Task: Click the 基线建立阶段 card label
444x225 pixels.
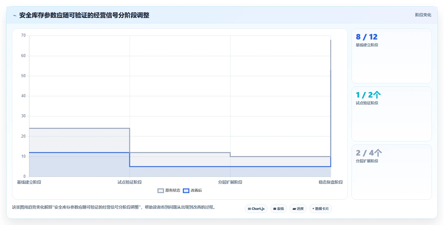Action: click(367, 45)
